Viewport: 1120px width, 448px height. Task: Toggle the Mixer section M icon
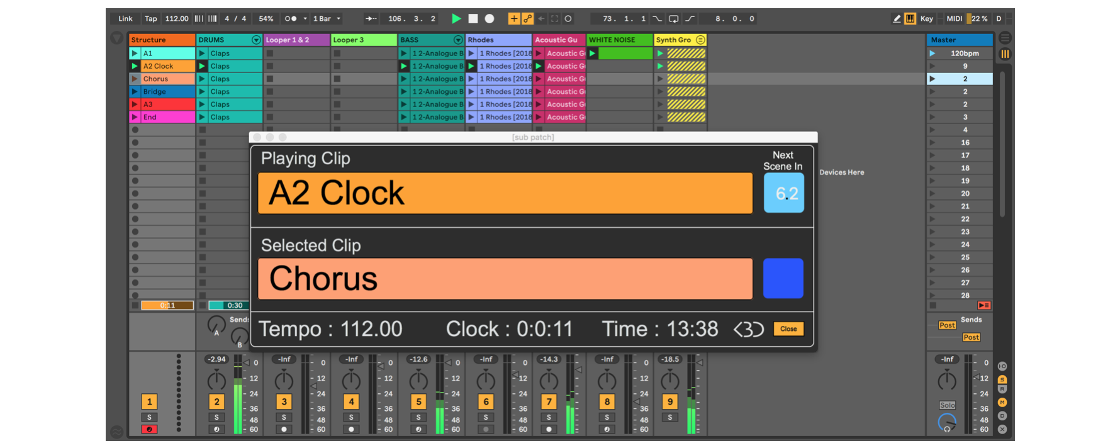(1002, 403)
